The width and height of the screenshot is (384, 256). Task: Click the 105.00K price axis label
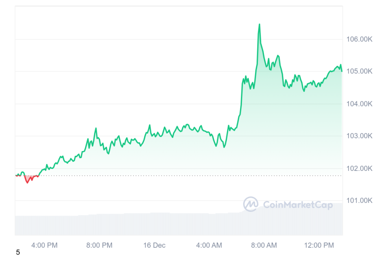coord(360,72)
